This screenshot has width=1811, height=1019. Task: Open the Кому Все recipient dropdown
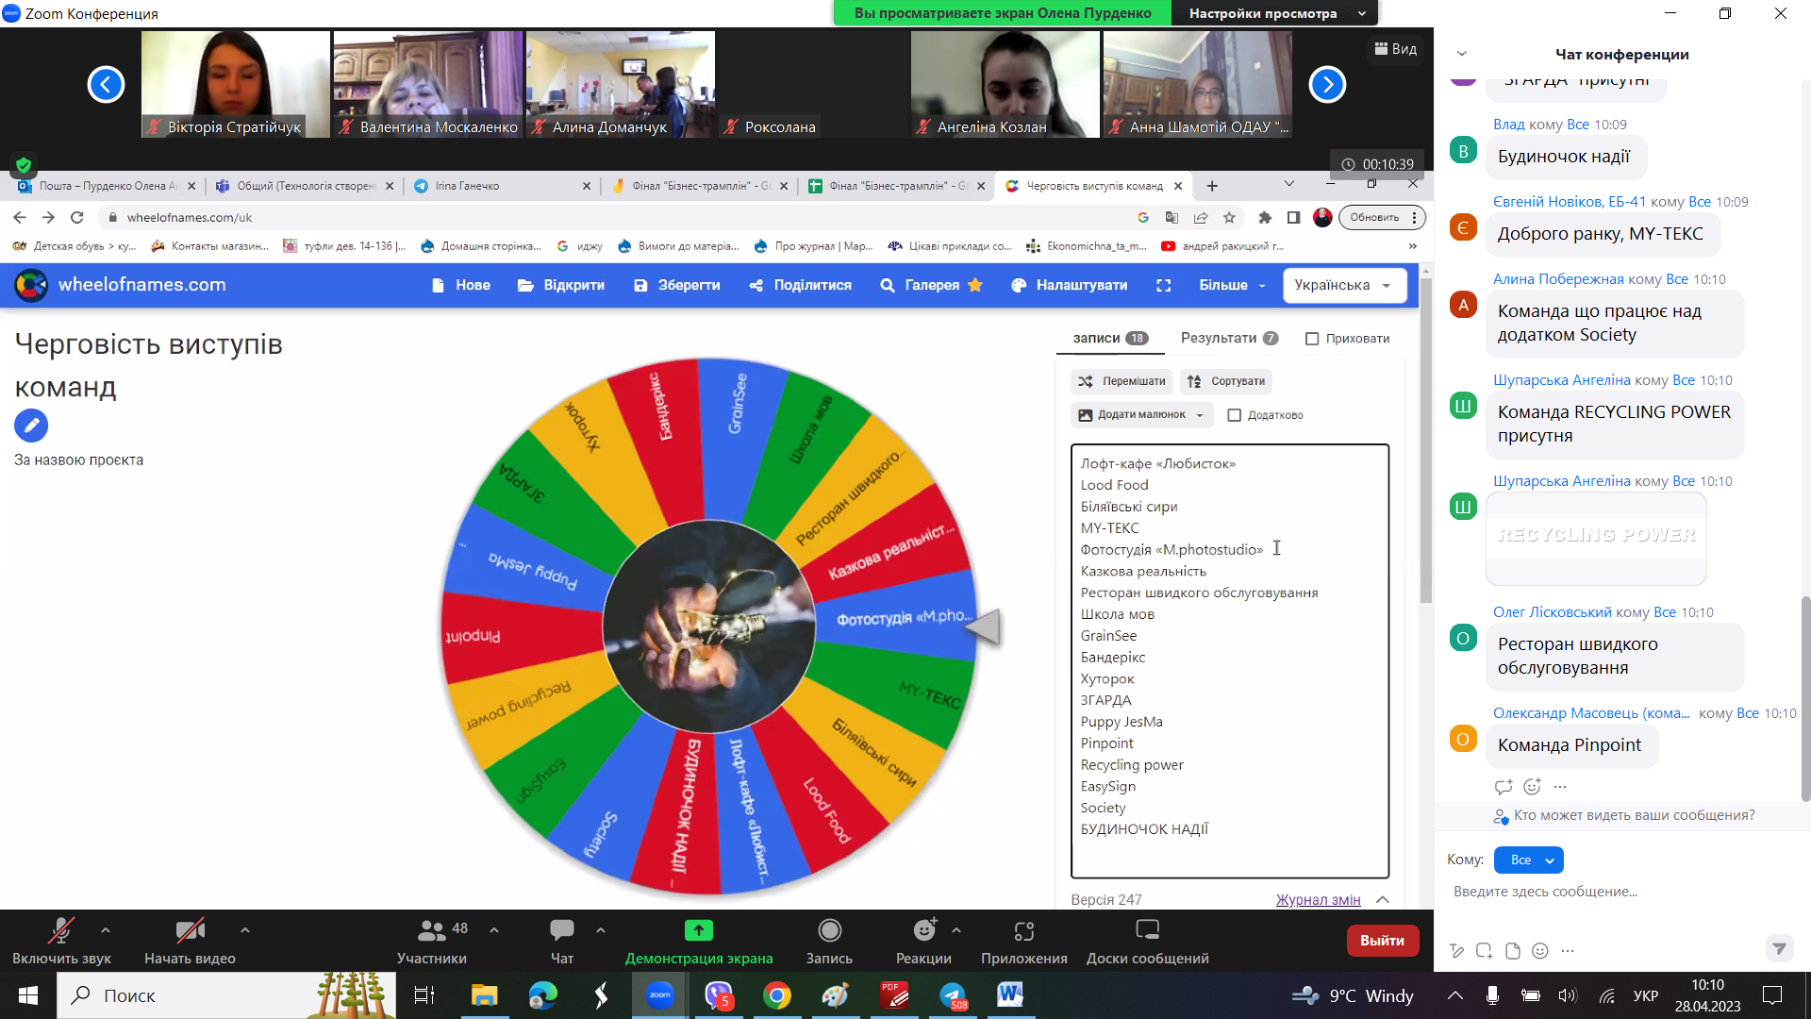[1529, 860]
